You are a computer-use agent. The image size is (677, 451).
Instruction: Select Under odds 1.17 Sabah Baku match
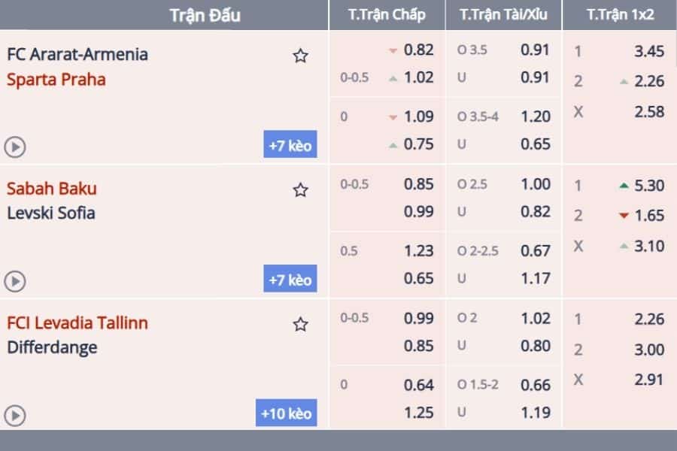pyautogui.click(x=536, y=278)
